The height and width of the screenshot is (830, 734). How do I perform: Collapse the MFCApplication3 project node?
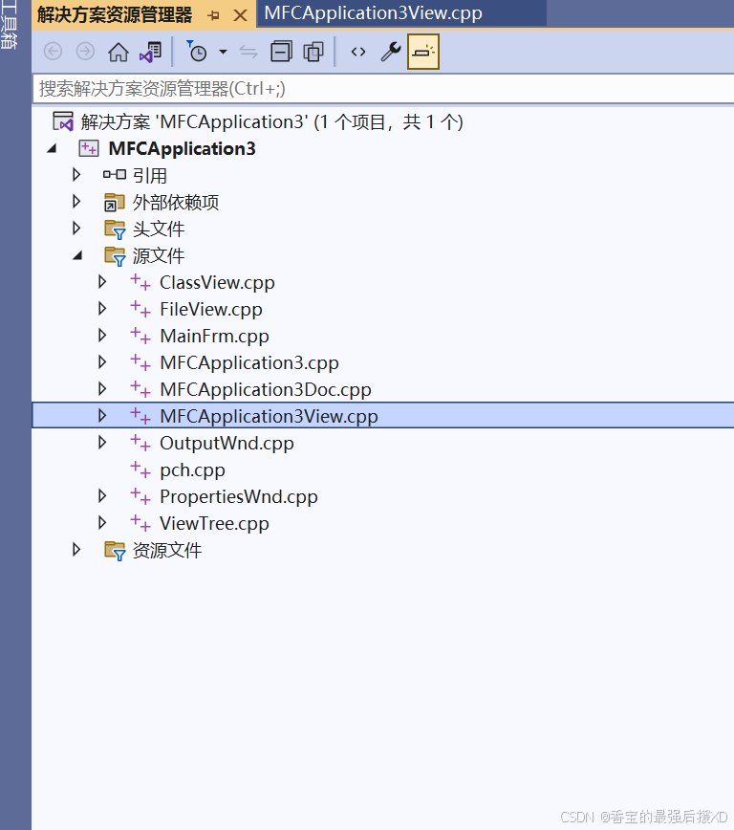(52, 149)
